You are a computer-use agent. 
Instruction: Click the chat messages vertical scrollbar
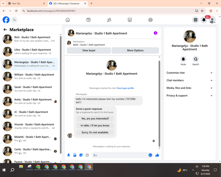tap(159, 103)
